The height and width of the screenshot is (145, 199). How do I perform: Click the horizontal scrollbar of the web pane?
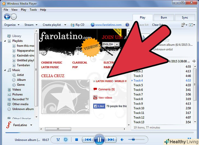pos(58,129)
